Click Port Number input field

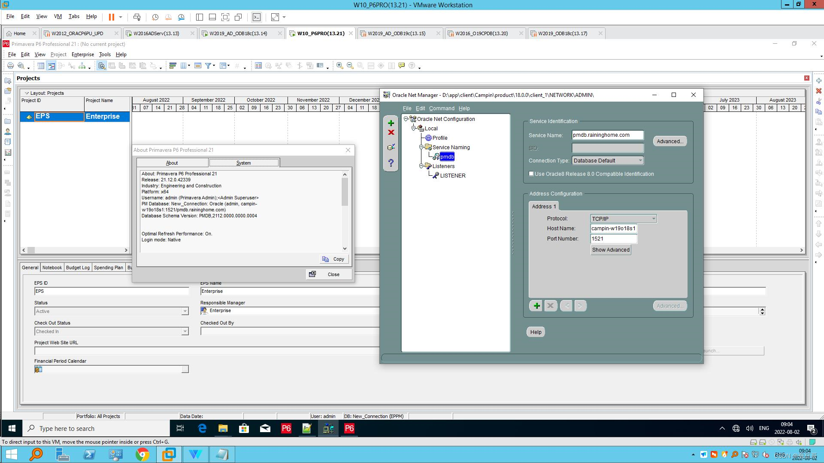tap(614, 239)
